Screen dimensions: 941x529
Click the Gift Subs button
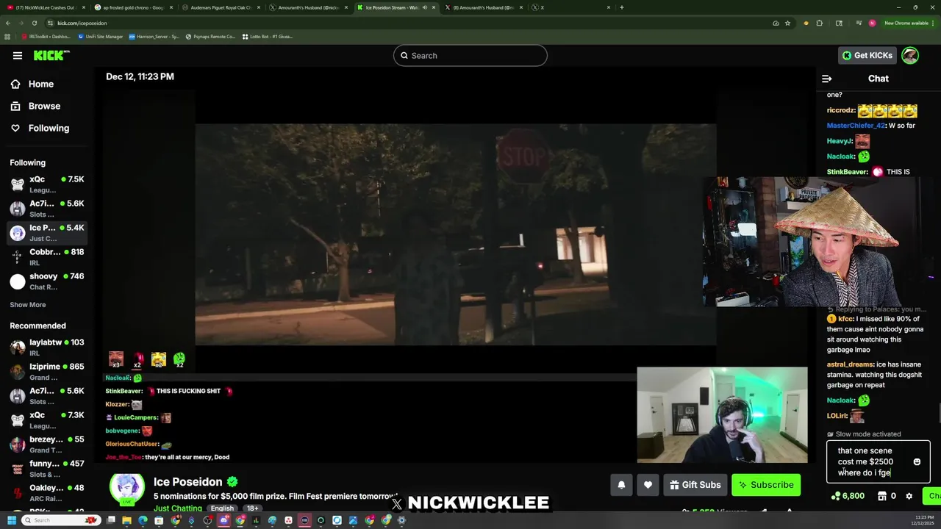(x=695, y=485)
